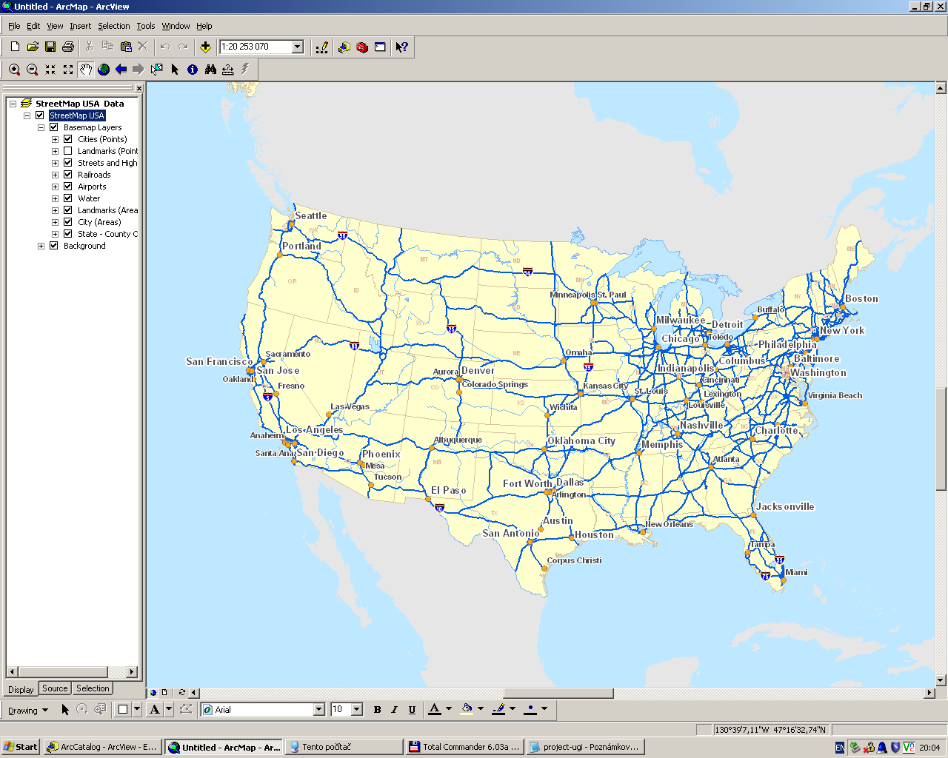Launch ArcCatalog from toolbar
Viewport: 948px width, 758px height.
point(344,47)
